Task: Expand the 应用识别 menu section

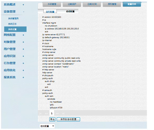Action: click(23, 56)
